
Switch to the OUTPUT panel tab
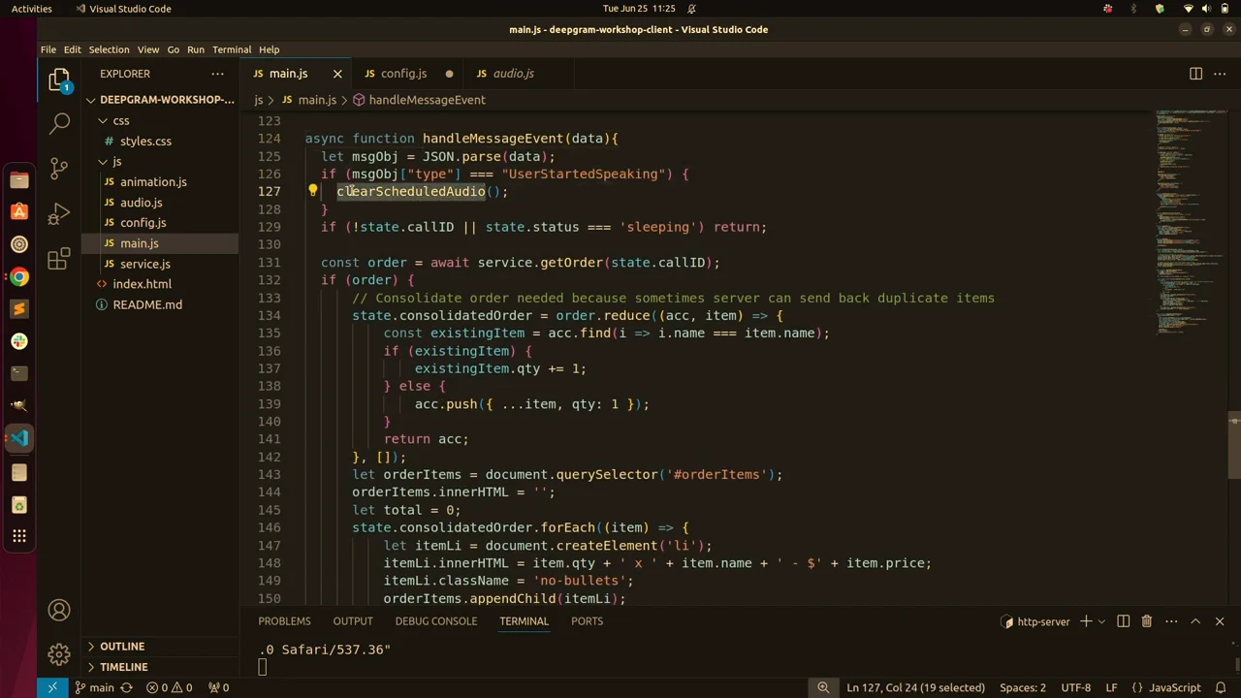(353, 621)
